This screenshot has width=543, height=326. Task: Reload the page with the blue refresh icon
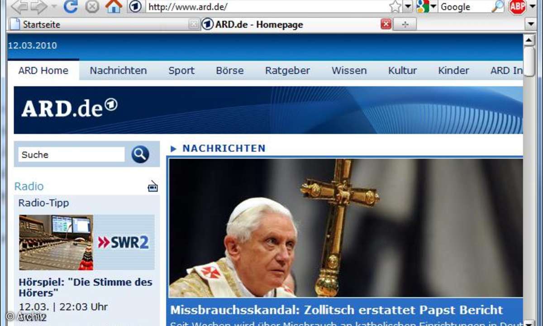point(70,6)
